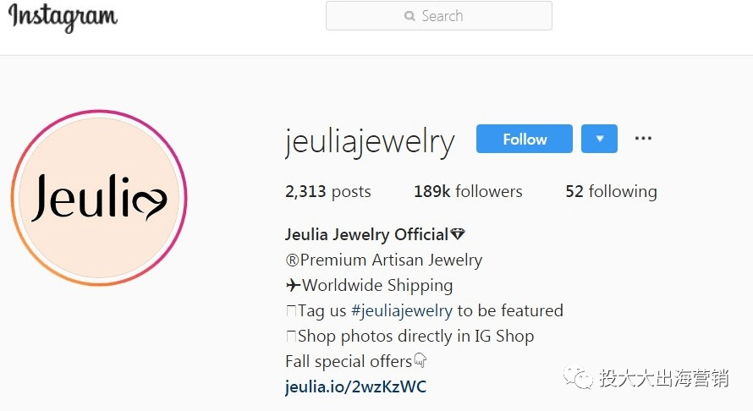Click the diamond emoji after Official
This screenshot has width=753, height=411.
(x=458, y=234)
